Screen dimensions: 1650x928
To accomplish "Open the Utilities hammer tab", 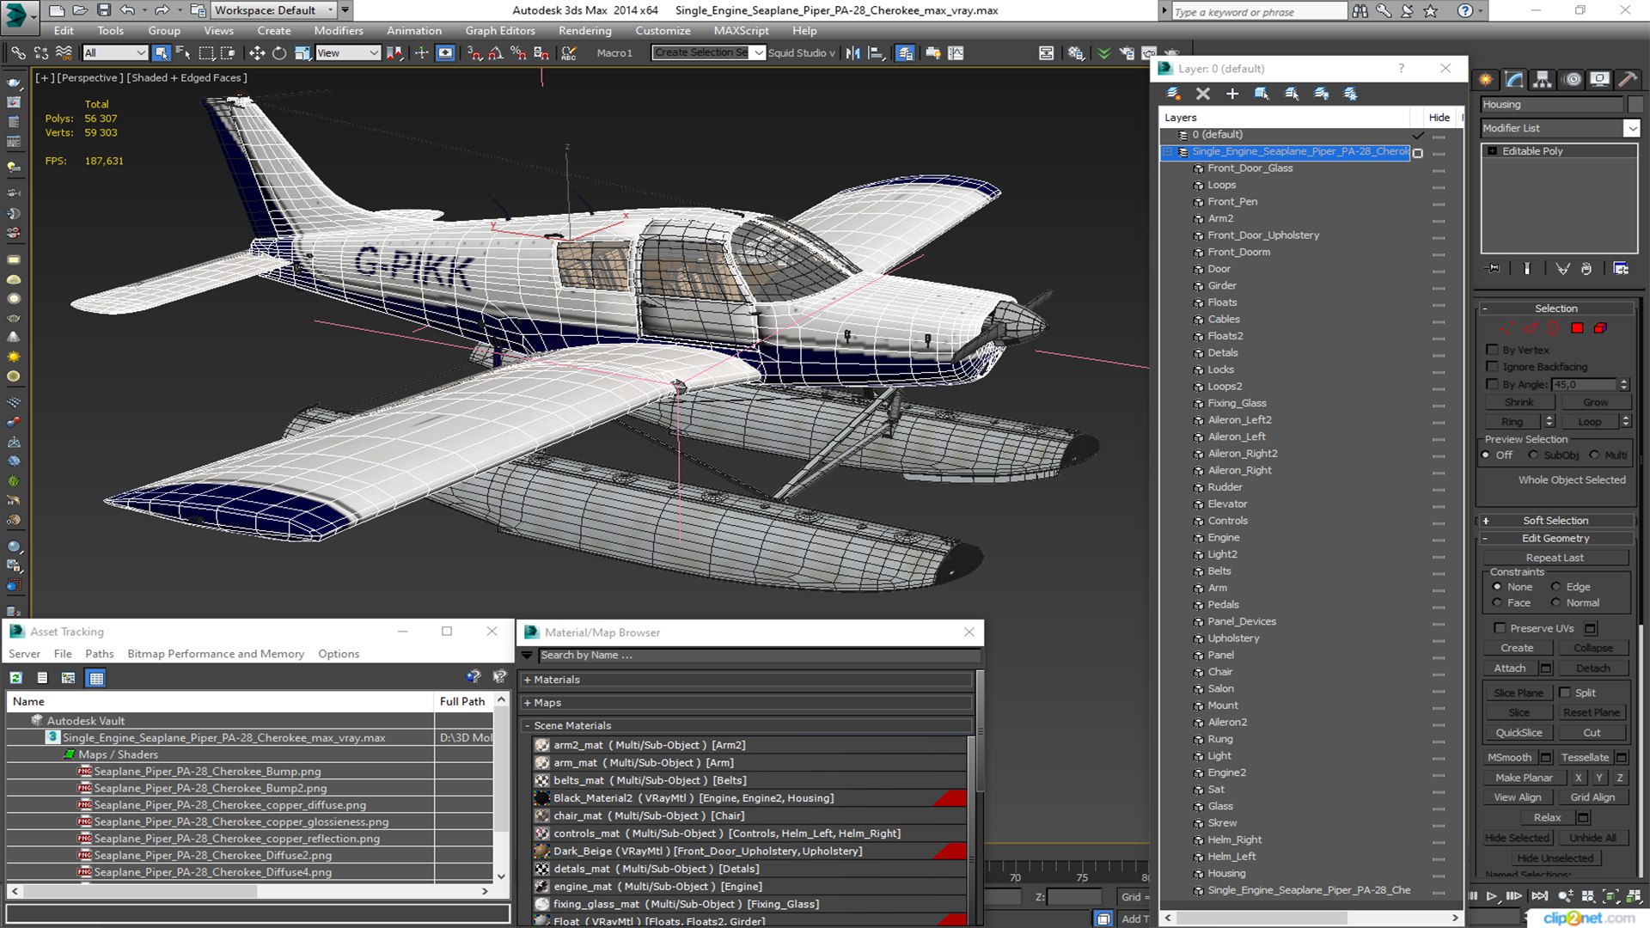I will pyautogui.click(x=1628, y=80).
